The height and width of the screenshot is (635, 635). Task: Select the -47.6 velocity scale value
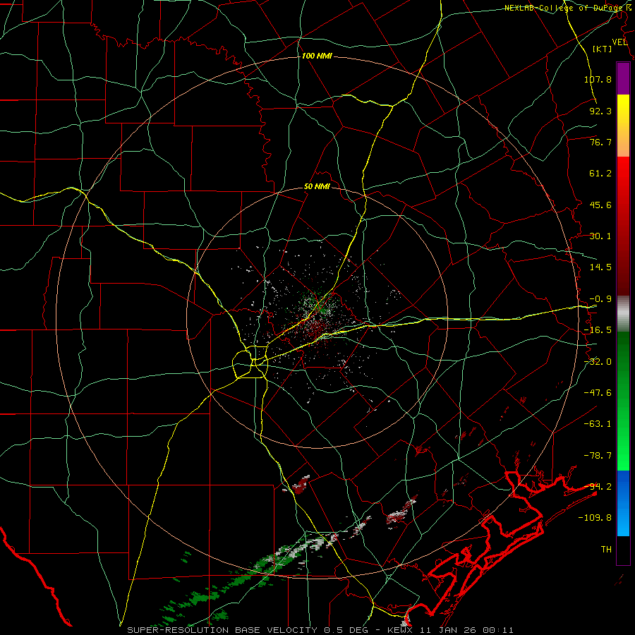coord(598,393)
